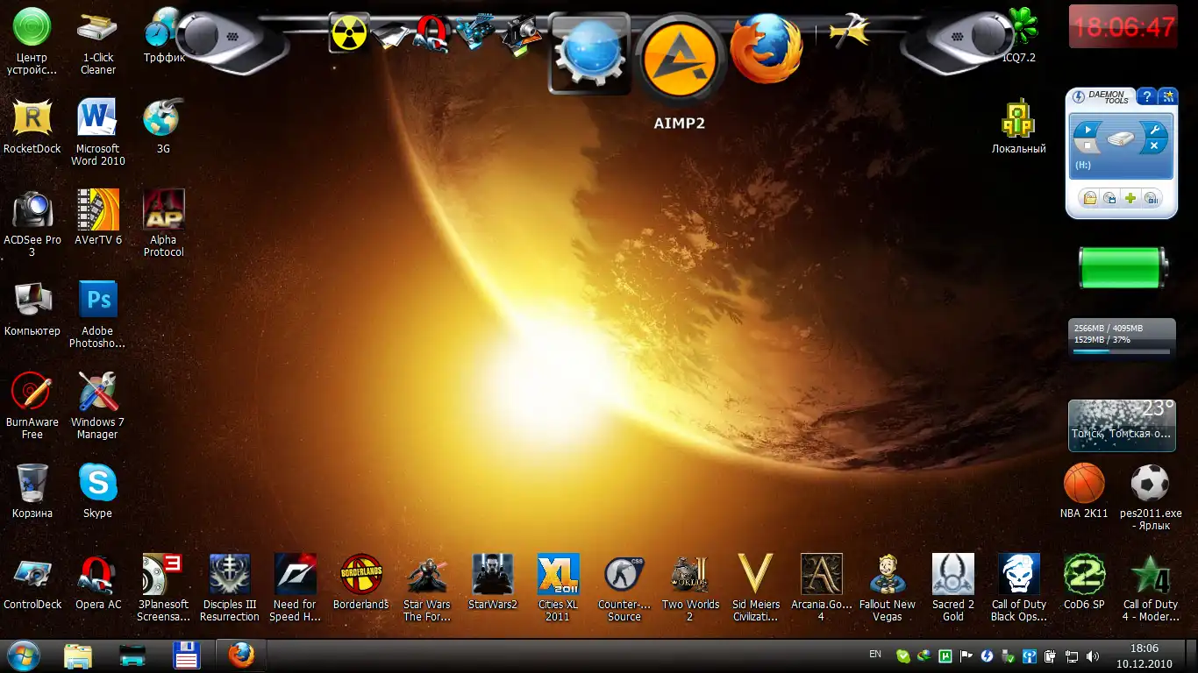Open the volume speaker icon in tray

point(1092,655)
